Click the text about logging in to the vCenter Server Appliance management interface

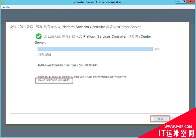coord(82,77)
